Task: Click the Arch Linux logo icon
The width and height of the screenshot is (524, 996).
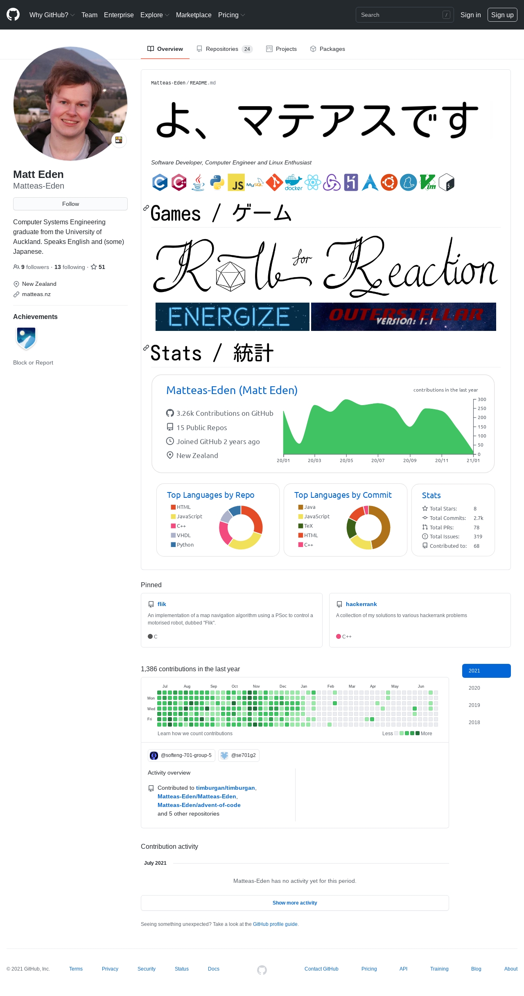Action: click(370, 182)
